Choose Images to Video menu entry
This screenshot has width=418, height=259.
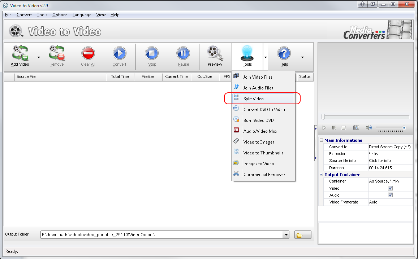coord(263,164)
